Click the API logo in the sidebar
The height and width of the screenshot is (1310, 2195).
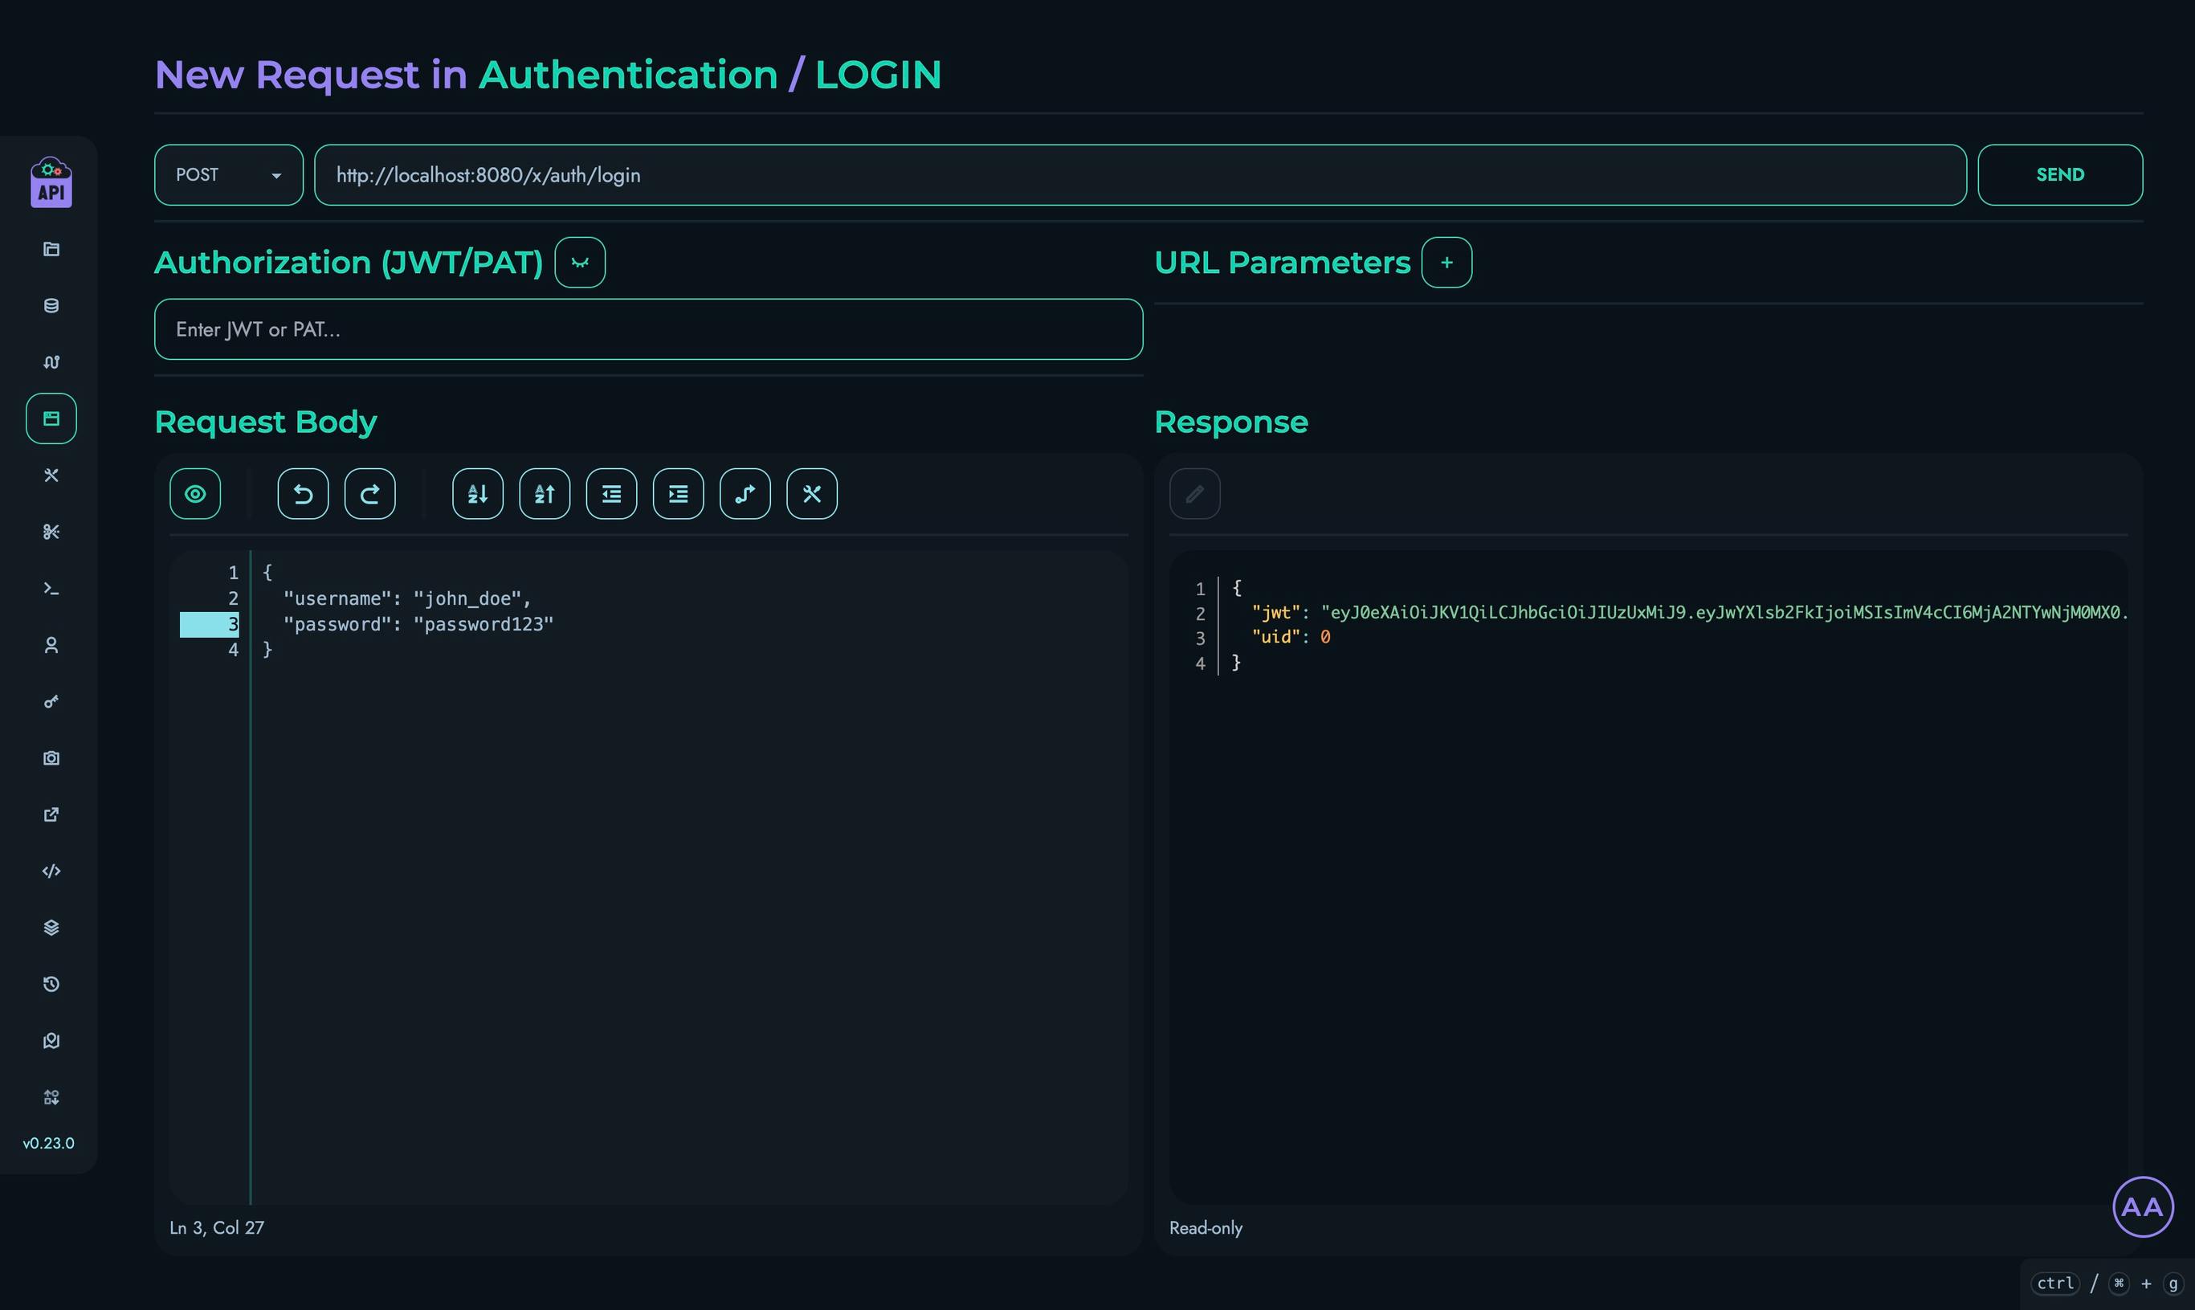pyautogui.click(x=51, y=183)
